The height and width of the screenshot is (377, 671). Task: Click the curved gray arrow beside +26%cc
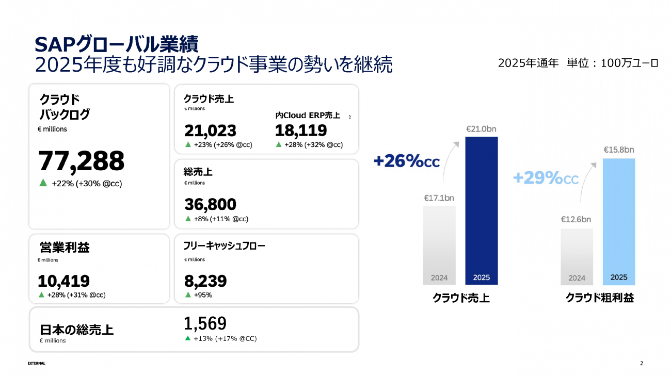(451, 157)
